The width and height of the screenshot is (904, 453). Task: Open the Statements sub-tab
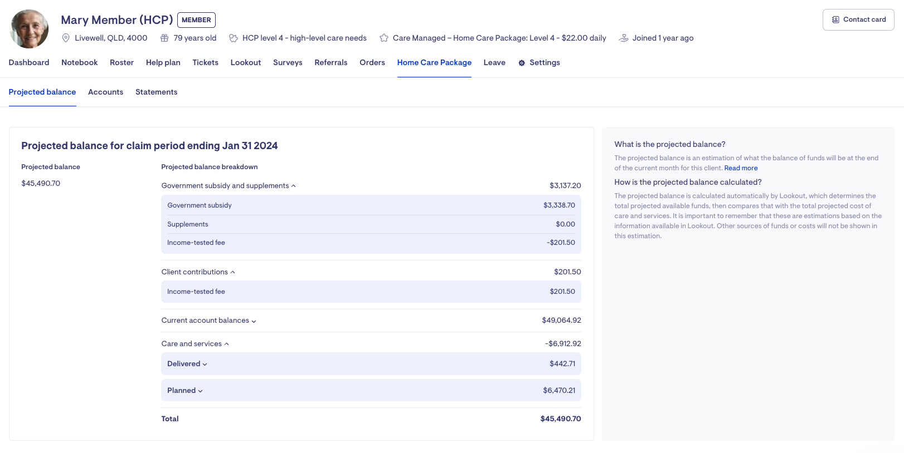coord(156,92)
